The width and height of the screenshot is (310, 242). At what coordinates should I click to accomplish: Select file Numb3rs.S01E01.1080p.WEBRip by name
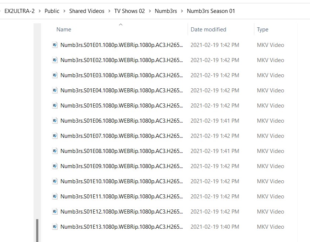[x=122, y=45]
